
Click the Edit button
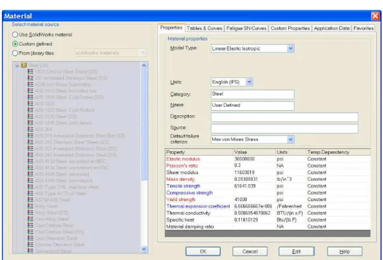pyautogui.click(x=296, y=251)
